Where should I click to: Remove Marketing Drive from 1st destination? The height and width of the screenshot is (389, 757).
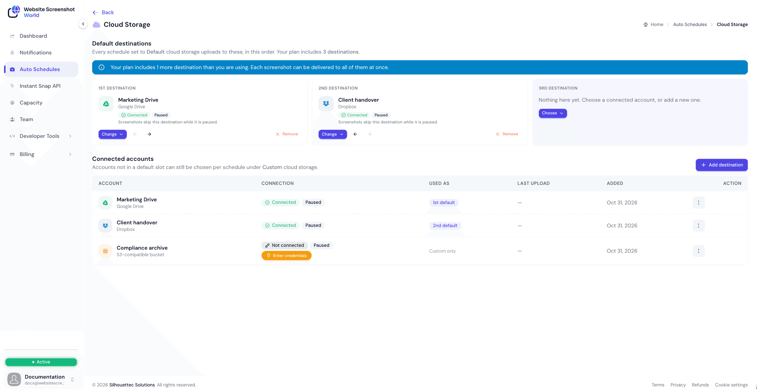pos(287,134)
